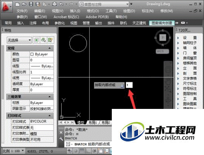
Task: Toggle 3D Object Snap in status bar
Action: (107, 151)
